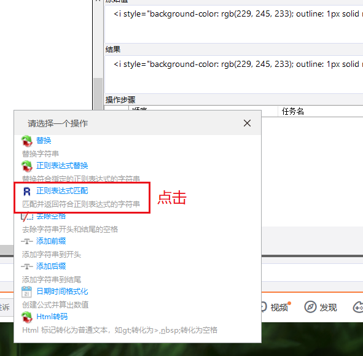
Task: Choose 添加前缀 operation
Action: (x=51, y=241)
